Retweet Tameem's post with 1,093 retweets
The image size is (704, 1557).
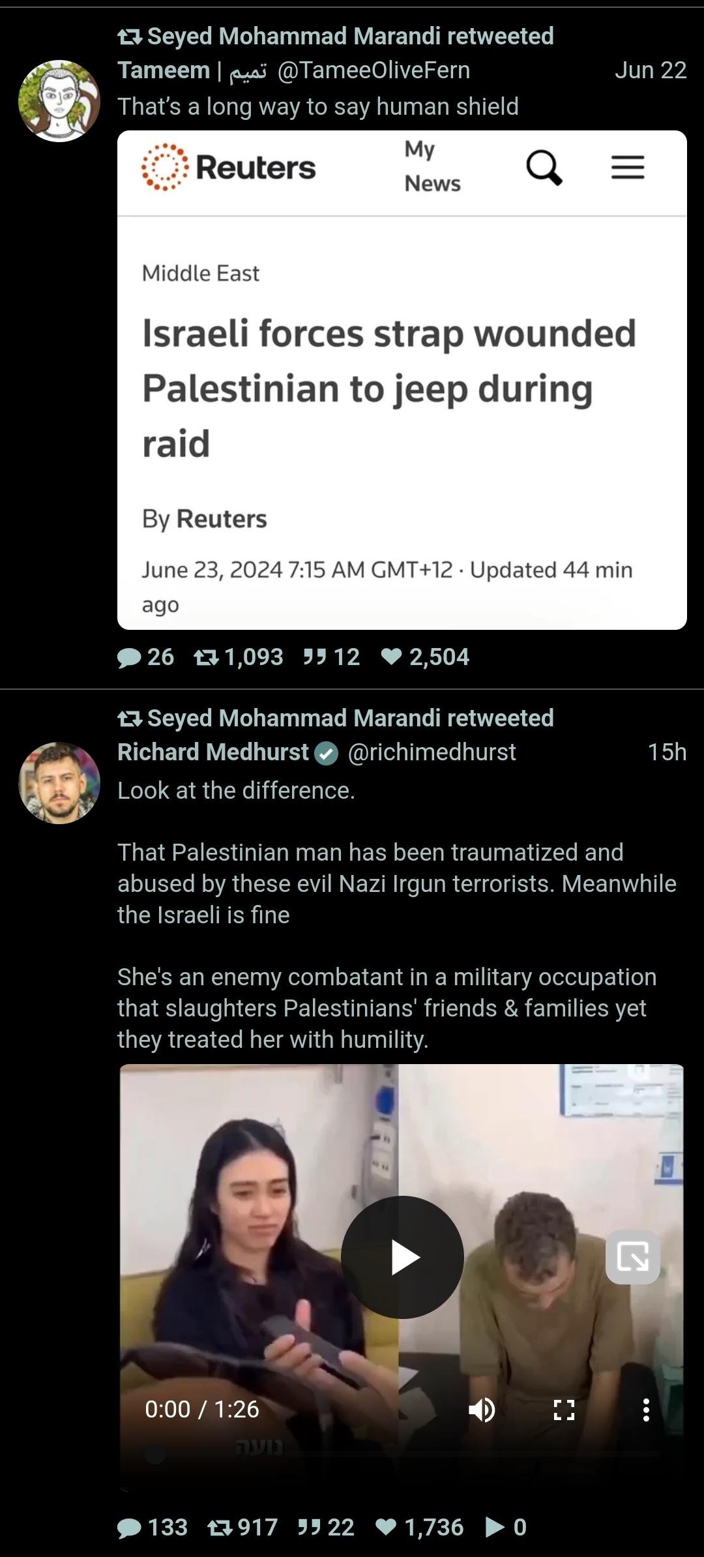[x=207, y=657]
